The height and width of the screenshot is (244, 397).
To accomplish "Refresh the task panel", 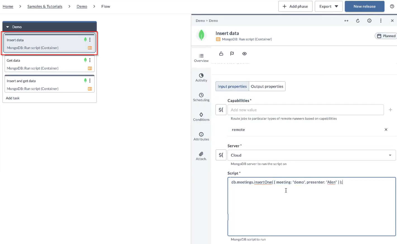I will 358,21.
